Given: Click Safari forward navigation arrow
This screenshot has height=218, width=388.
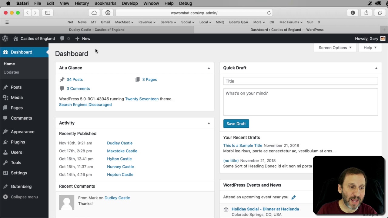Looking at the screenshot, I should pos(35,13).
